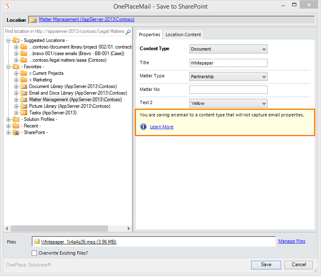Click the empty Matter No field
321x276 pixels.
tap(228, 90)
